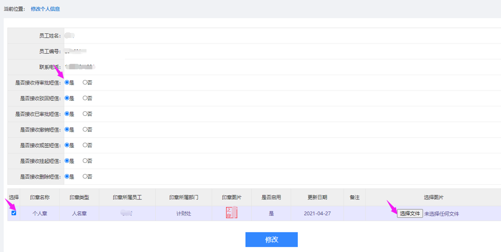
Task: Click the 人名章 seal type cell
Action: pyautogui.click(x=79, y=214)
